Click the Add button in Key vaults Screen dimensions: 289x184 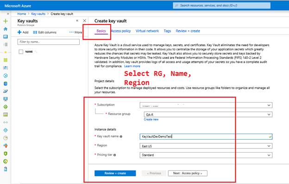pos(23,32)
